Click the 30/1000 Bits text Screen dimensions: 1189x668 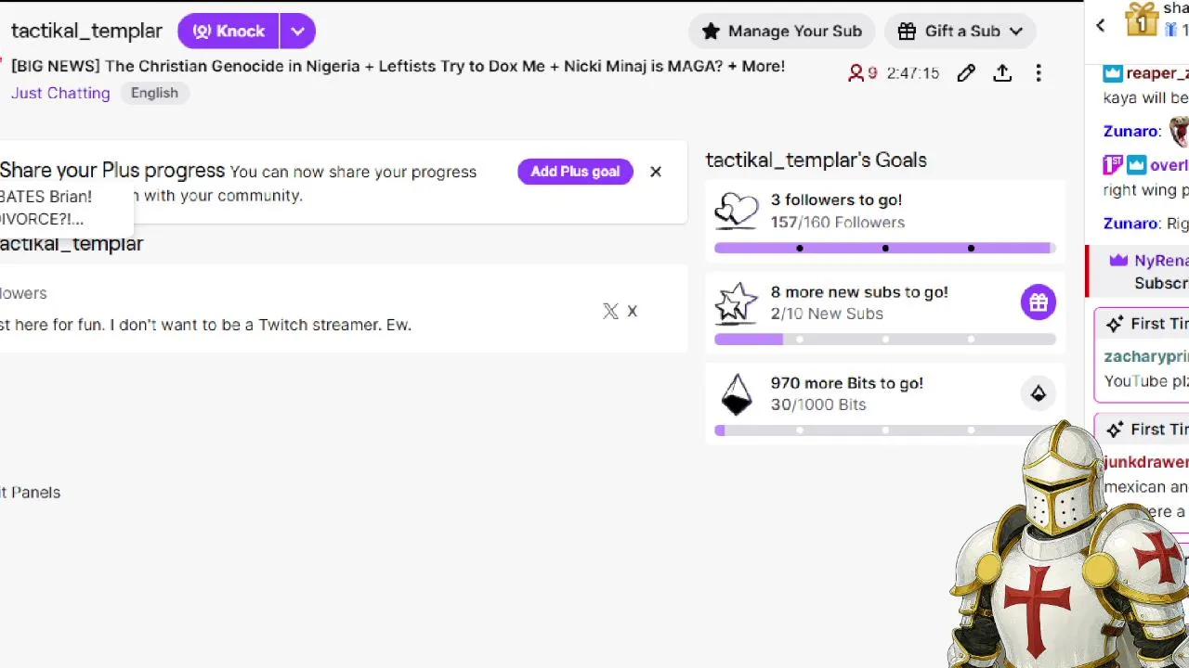pyautogui.click(x=818, y=405)
